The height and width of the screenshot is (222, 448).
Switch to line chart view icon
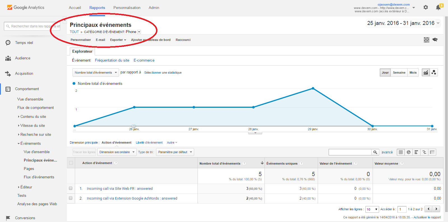(x=426, y=73)
